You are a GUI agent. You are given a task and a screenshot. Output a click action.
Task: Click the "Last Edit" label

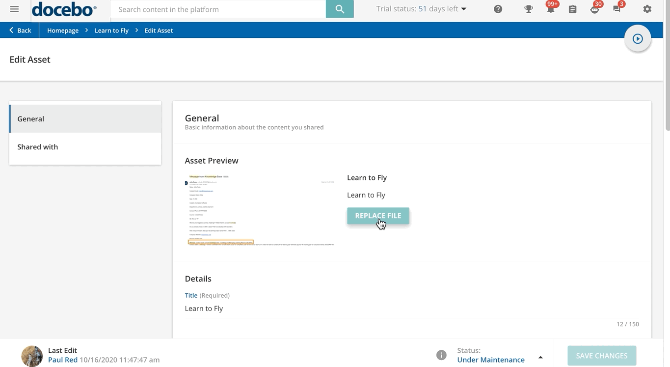pyautogui.click(x=62, y=350)
